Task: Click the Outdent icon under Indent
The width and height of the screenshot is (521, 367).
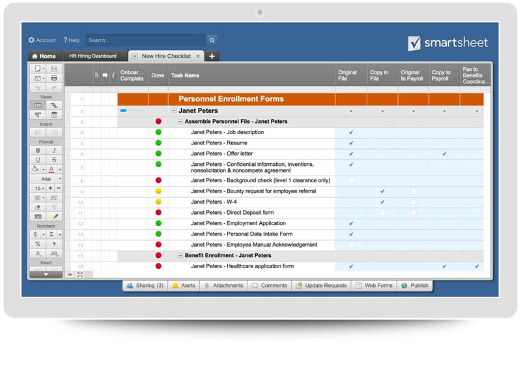Action: coord(38,133)
